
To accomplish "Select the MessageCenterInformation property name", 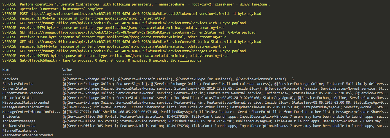I will [x=25, y=107].
